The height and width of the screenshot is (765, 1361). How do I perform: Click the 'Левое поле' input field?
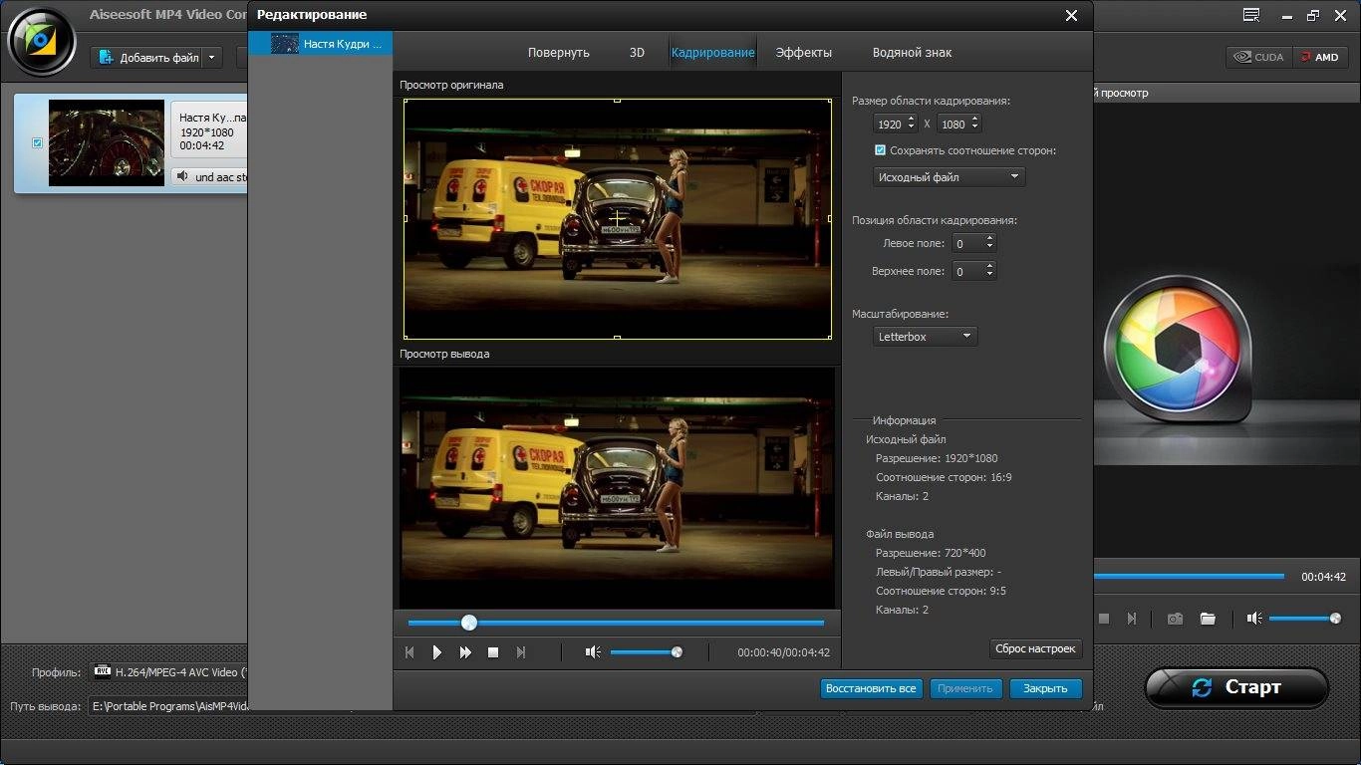coord(966,243)
